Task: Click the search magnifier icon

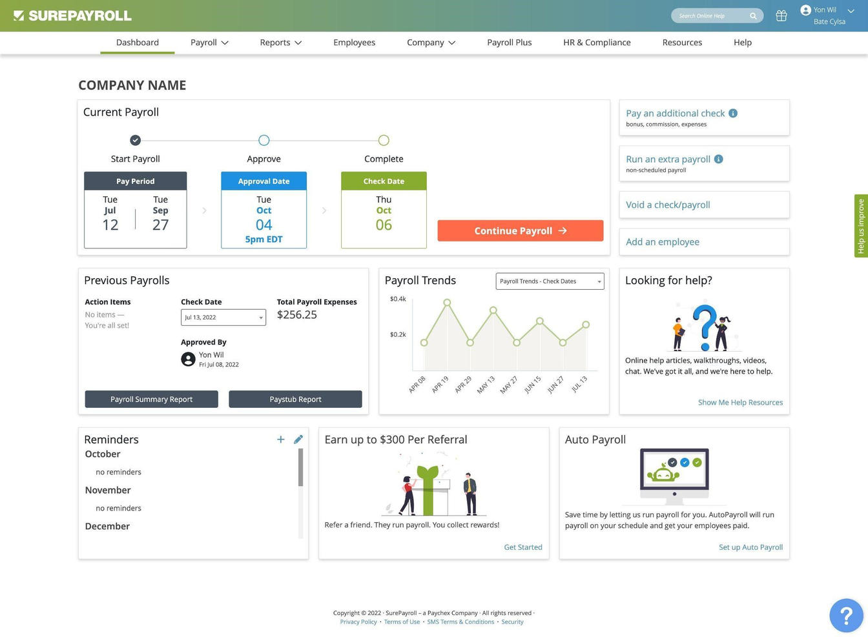Action: pos(753,15)
